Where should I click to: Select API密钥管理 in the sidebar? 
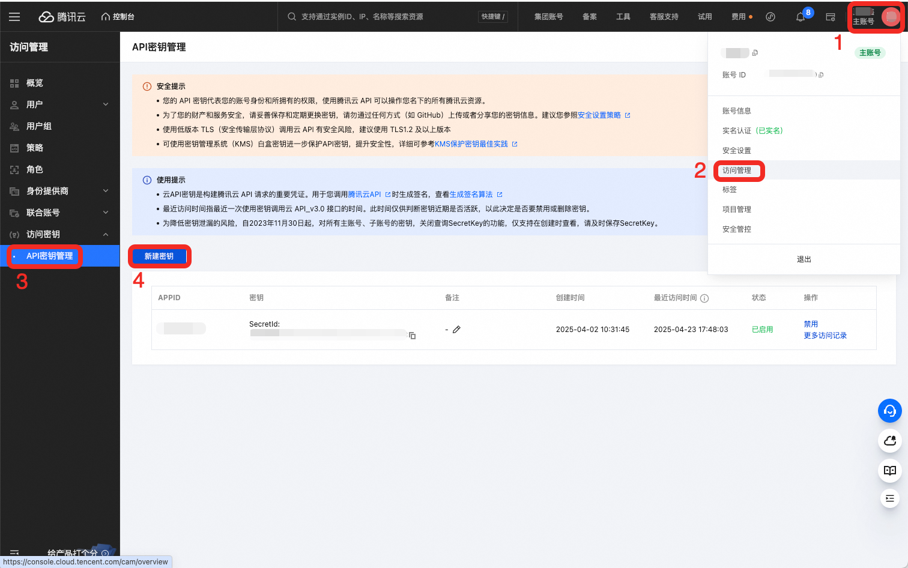tap(60, 256)
